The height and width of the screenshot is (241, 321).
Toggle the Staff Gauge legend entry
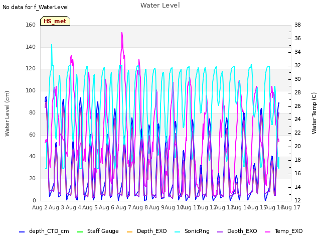98,231
